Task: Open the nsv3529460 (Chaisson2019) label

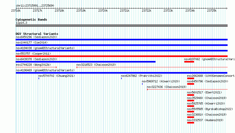Action: click(207, 98)
